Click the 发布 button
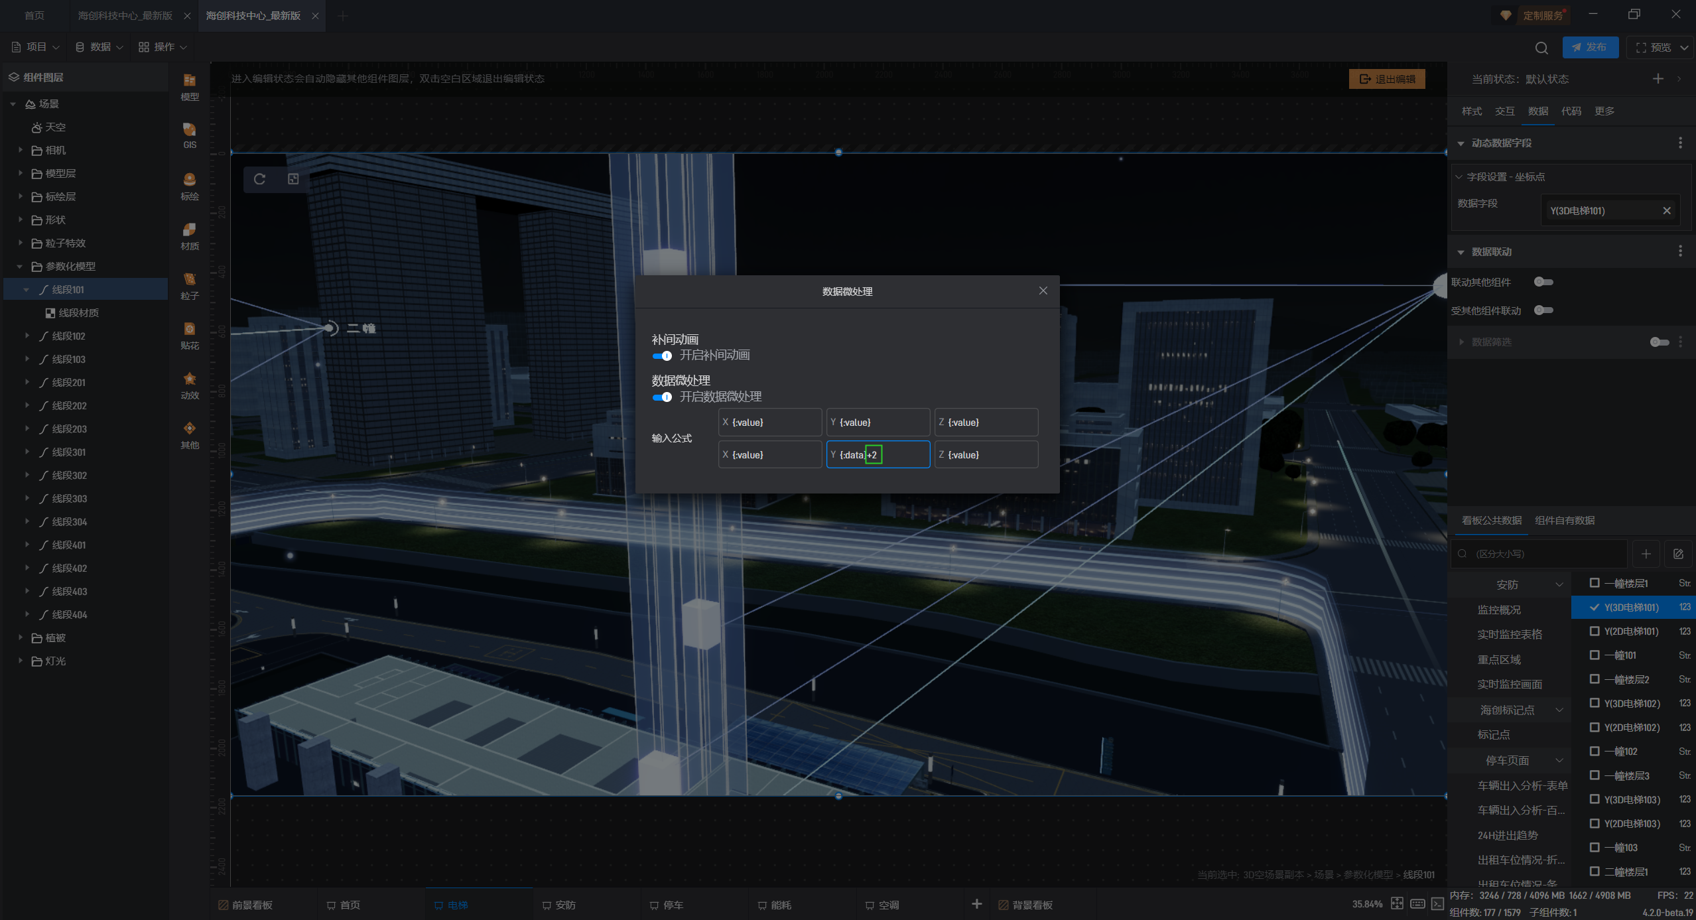 click(1590, 47)
